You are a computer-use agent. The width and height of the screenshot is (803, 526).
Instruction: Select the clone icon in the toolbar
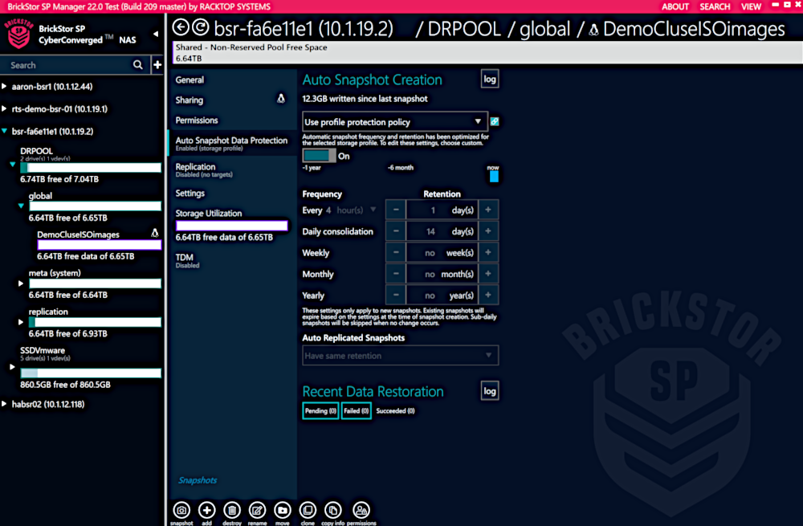(x=307, y=510)
